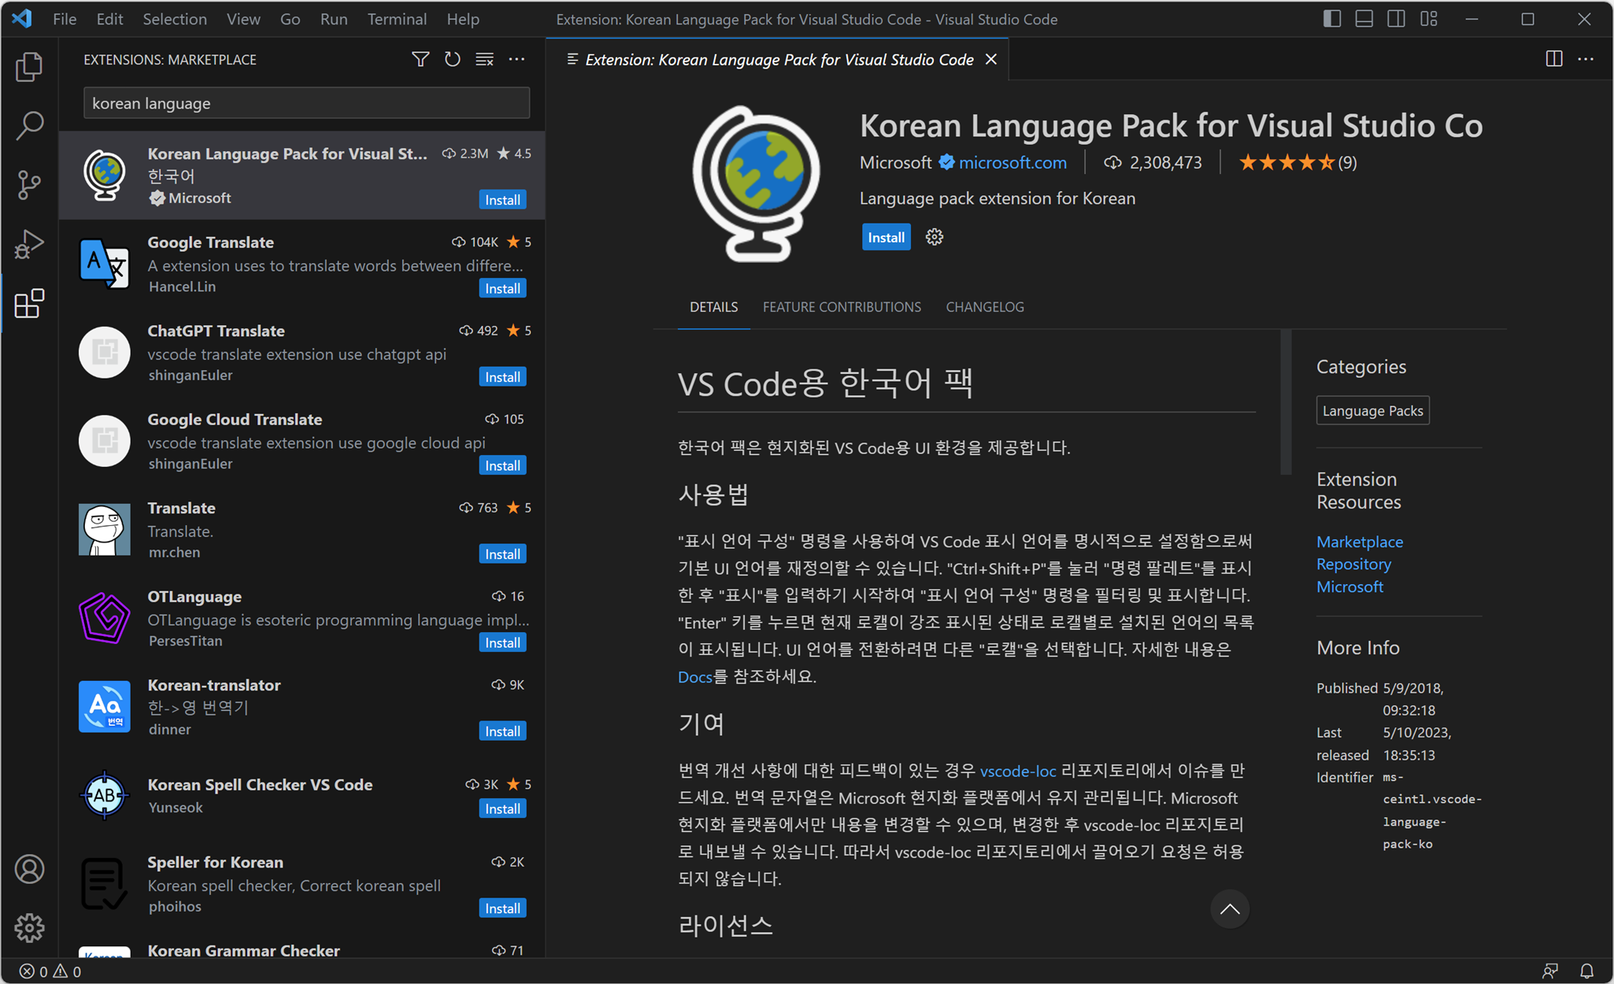
Task: Switch to the Feature Contributions tab
Action: (x=841, y=307)
